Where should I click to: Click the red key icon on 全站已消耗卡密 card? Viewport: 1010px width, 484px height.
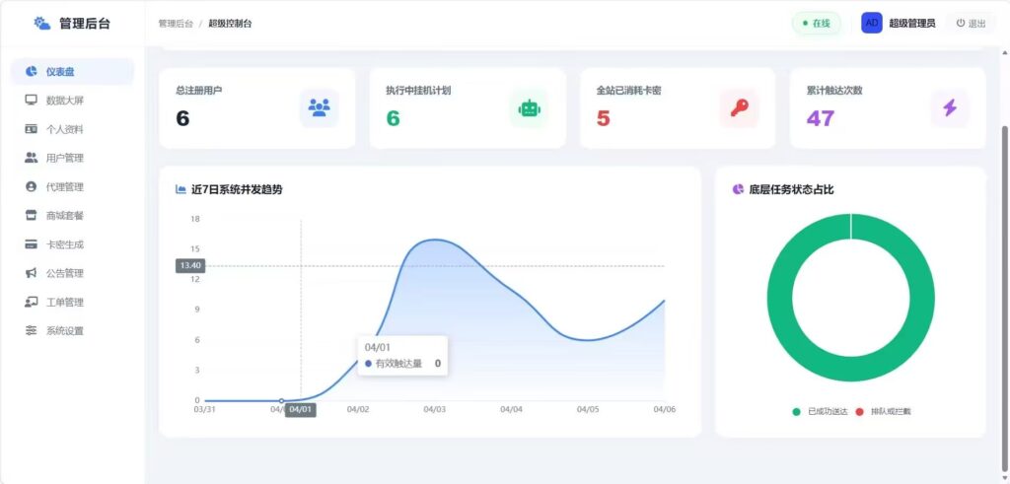tap(740, 108)
